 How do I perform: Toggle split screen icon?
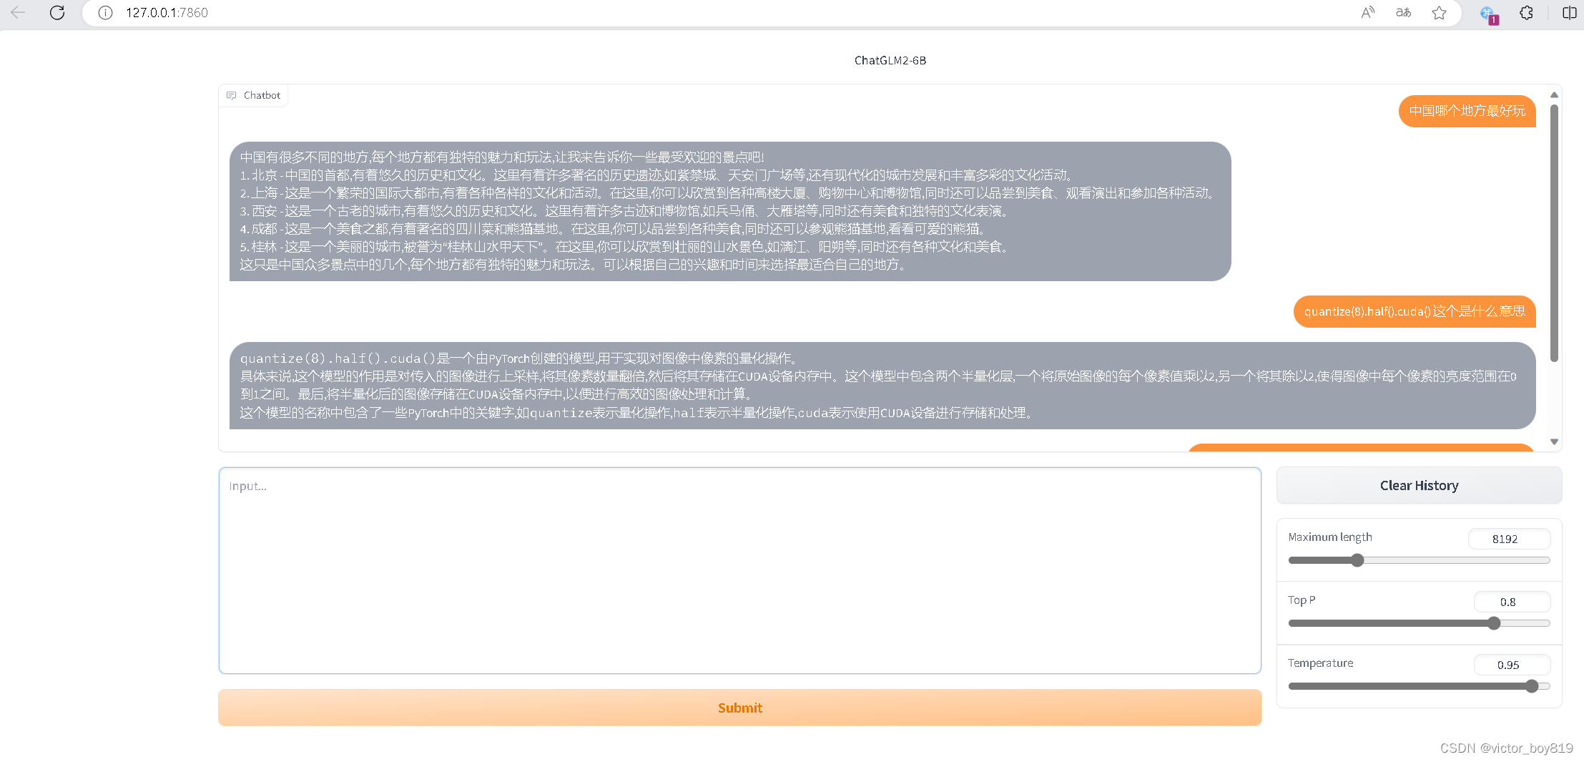pos(1569,12)
